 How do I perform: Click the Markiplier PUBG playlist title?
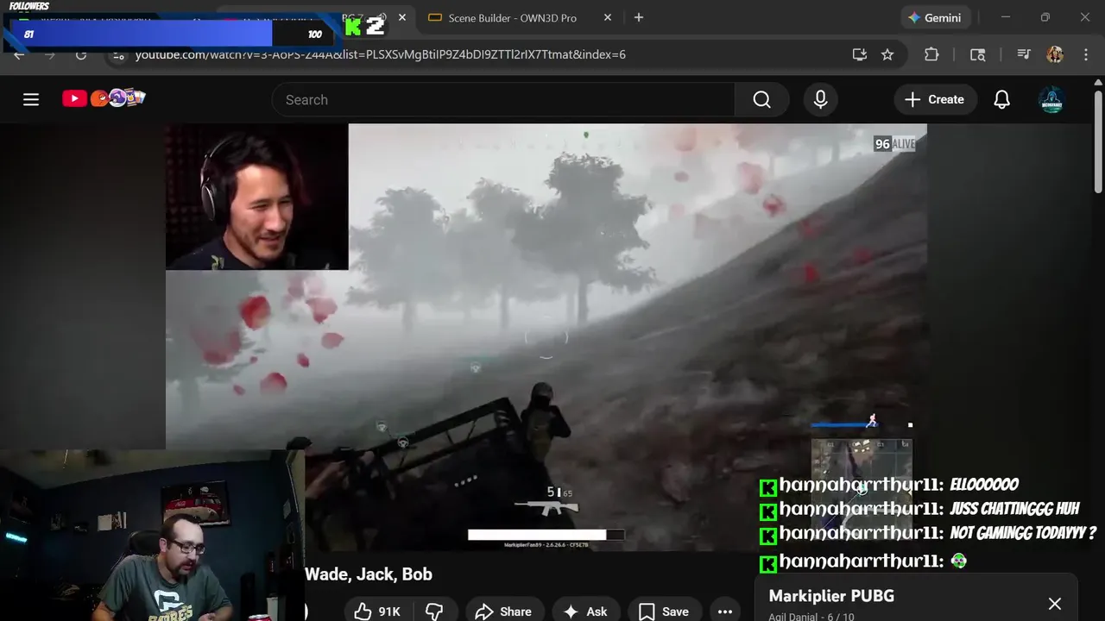(x=831, y=596)
